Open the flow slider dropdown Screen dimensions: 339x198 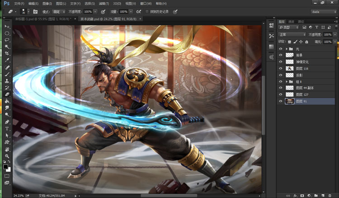pos(131,12)
